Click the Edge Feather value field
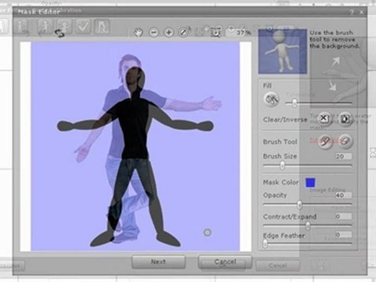Viewport: 376px width, 282px height. pos(343,234)
